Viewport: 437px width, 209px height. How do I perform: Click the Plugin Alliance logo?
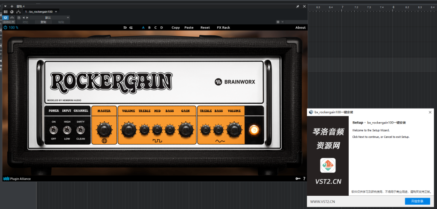click(17, 179)
